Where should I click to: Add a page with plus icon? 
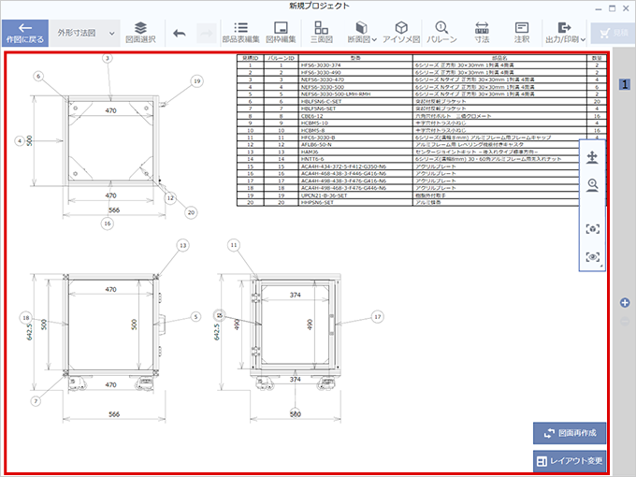625,302
